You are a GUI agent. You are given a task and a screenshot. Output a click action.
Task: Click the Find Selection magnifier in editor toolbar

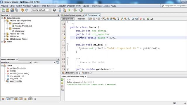coord(104,19)
